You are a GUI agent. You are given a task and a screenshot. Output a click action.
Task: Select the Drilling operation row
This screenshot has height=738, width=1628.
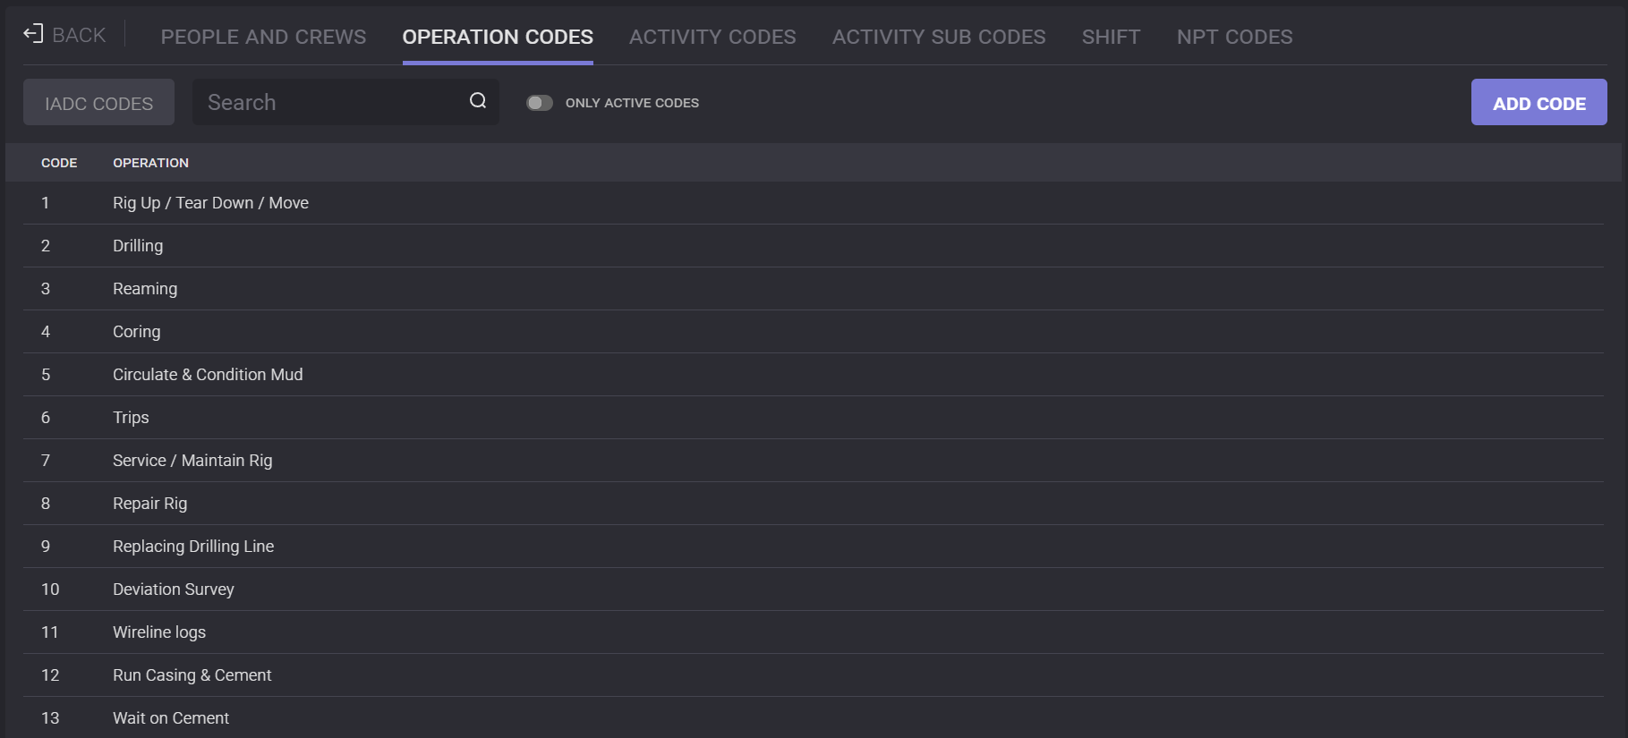pyautogui.click(x=138, y=246)
